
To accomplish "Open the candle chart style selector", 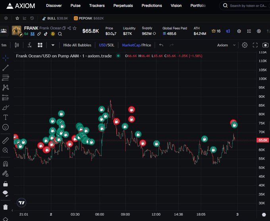I will tap(17, 45).
